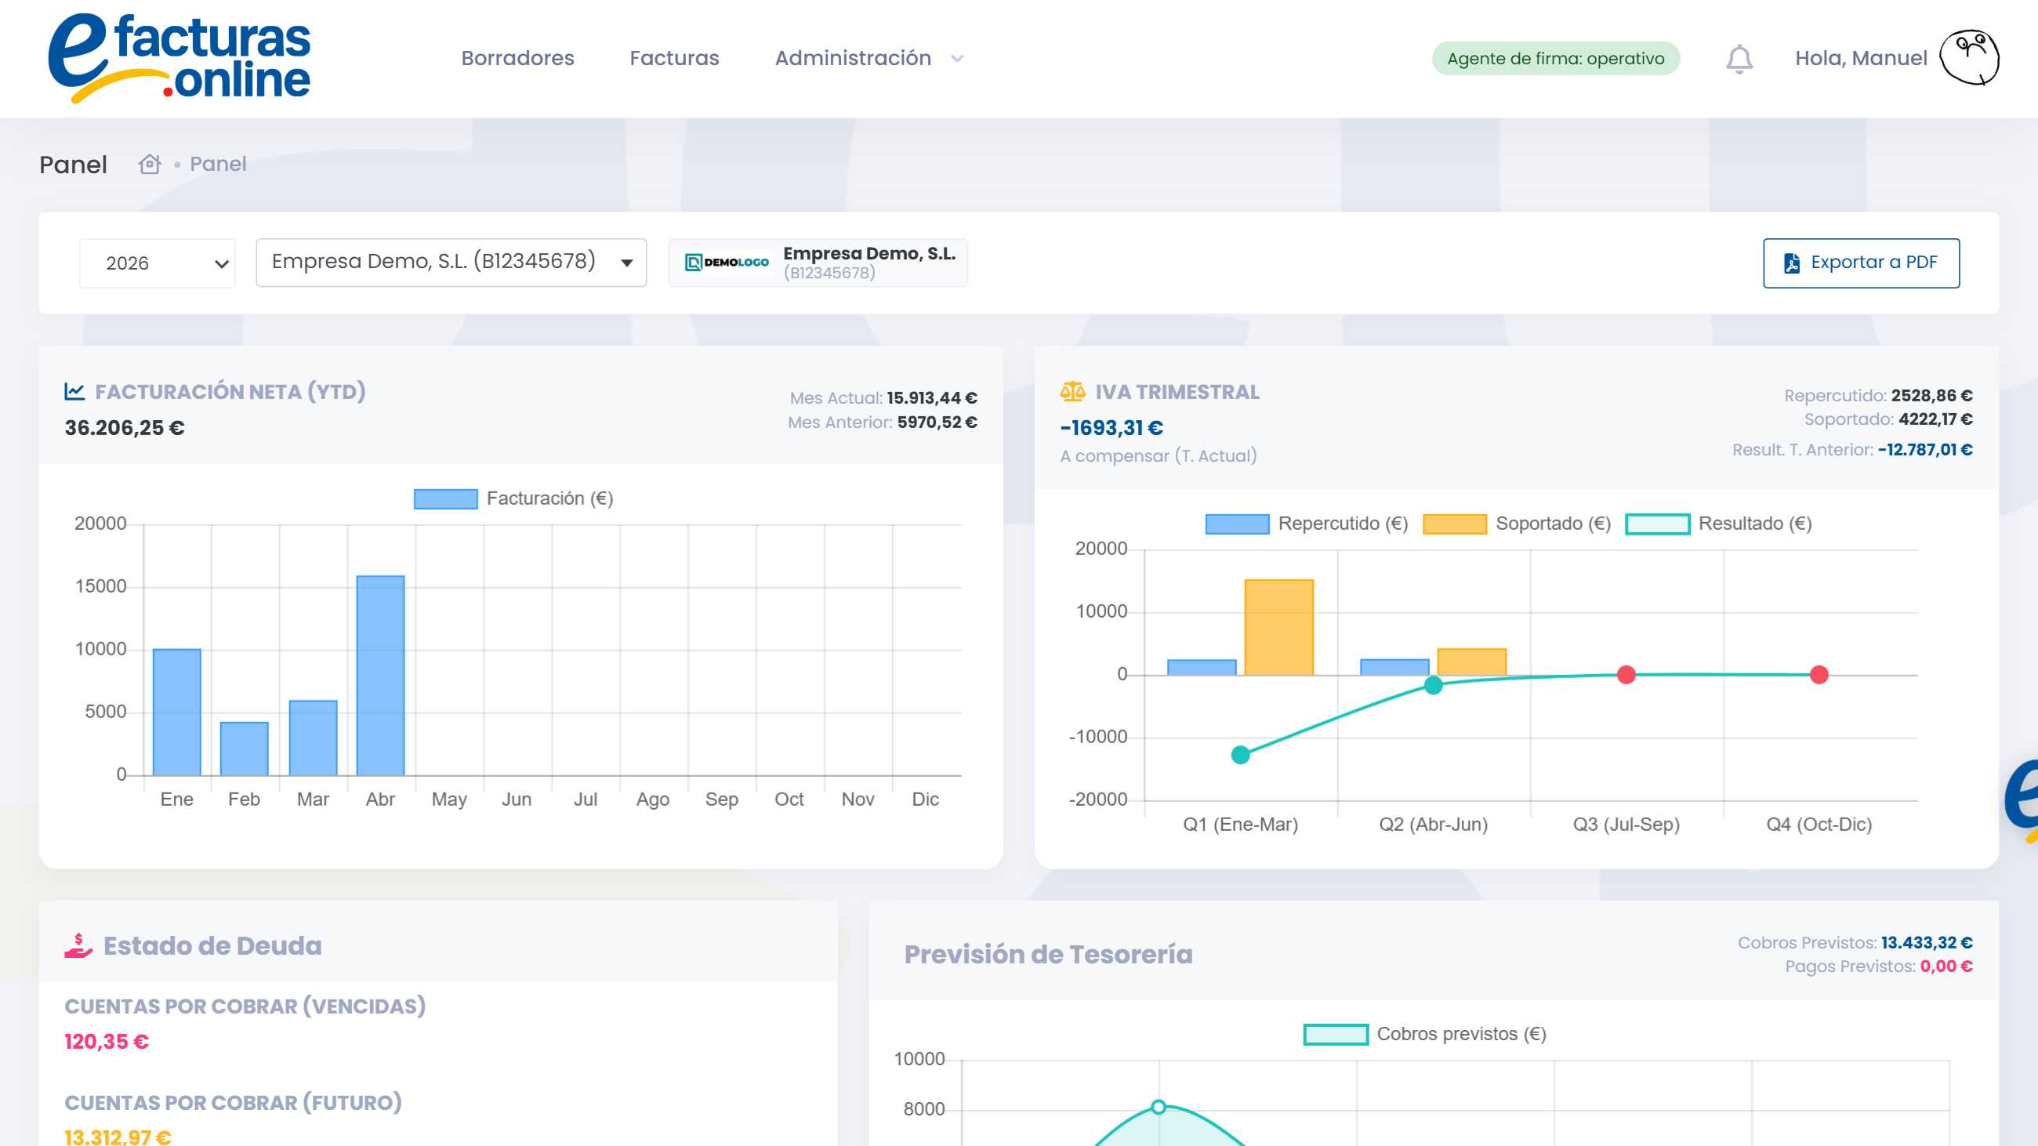This screenshot has height=1146, width=2038.
Task: Click Cuentas por Cobrar (Vencidas) label
Action: click(245, 1006)
